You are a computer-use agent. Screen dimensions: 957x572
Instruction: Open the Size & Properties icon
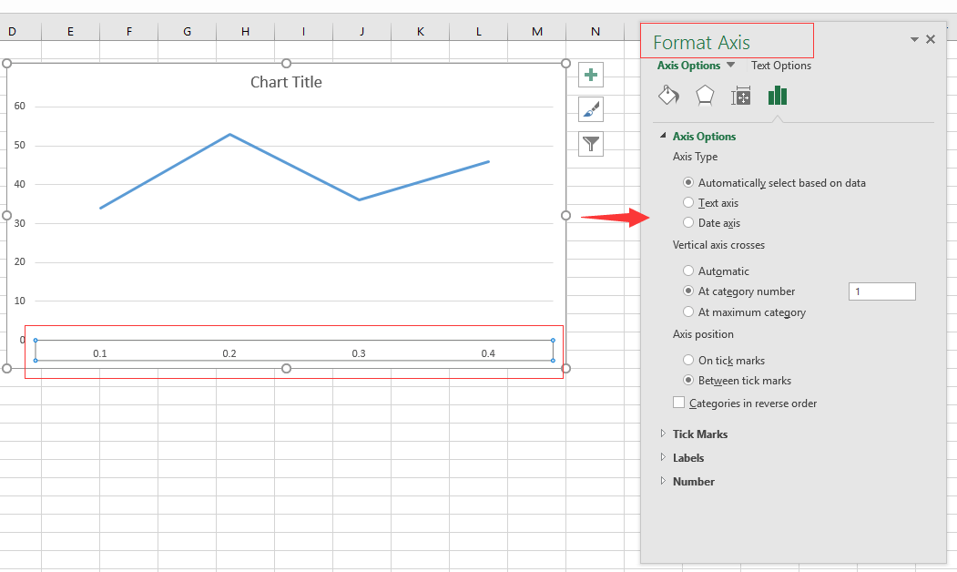[741, 97]
